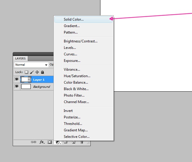Click the Layers panel resize grip
The height and width of the screenshot is (162, 192).
pyautogui.click(x=88, y=143)
